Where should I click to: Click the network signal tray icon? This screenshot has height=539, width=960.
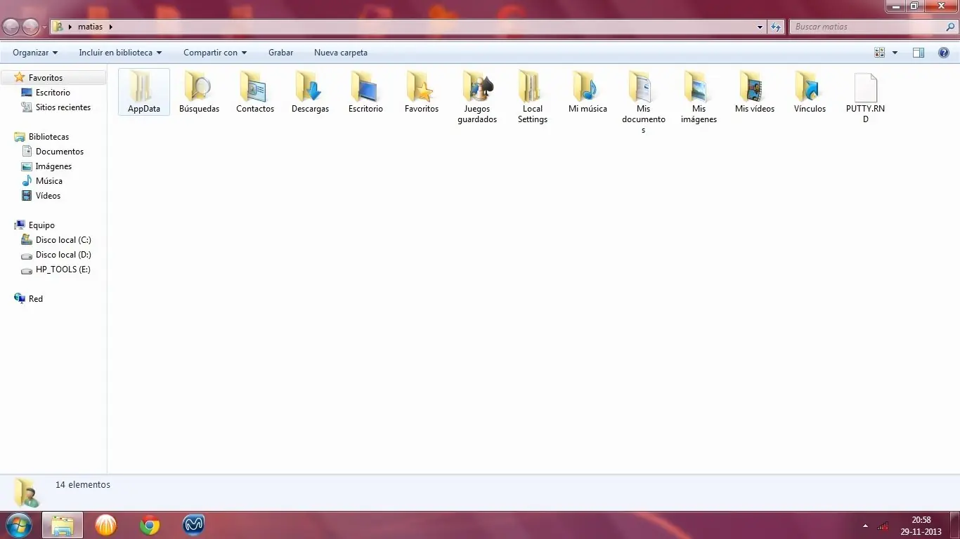coord(883,526)
